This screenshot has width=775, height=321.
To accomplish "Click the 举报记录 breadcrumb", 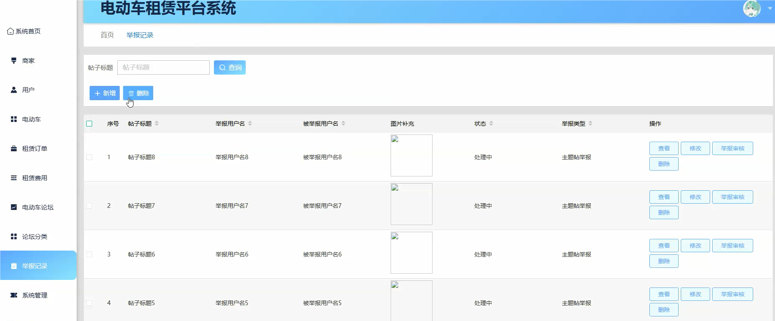I will click(x=140, y=35).
